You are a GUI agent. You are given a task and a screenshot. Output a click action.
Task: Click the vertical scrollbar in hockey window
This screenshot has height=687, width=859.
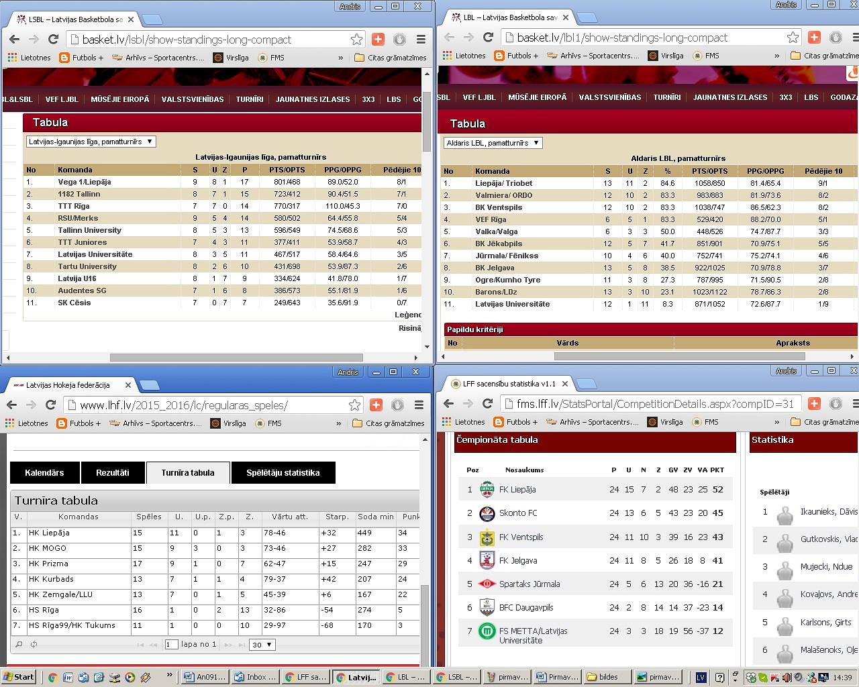(424, 624)
